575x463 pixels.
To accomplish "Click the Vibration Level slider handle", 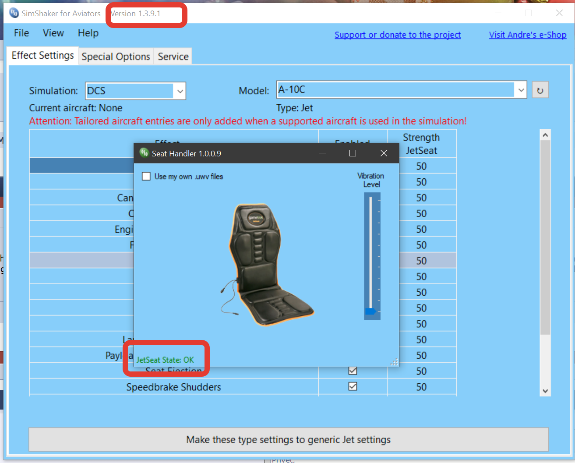I will pyautogui.click(x=370, y=311).
